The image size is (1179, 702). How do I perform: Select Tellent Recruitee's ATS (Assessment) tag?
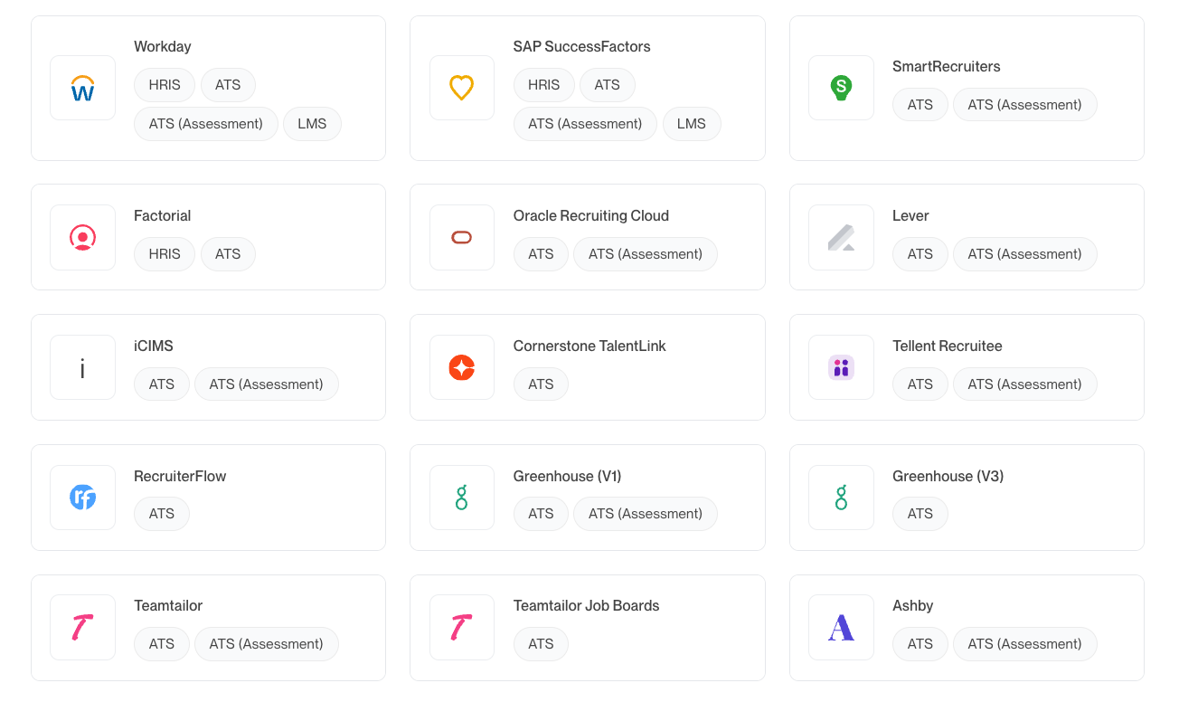1024,384
